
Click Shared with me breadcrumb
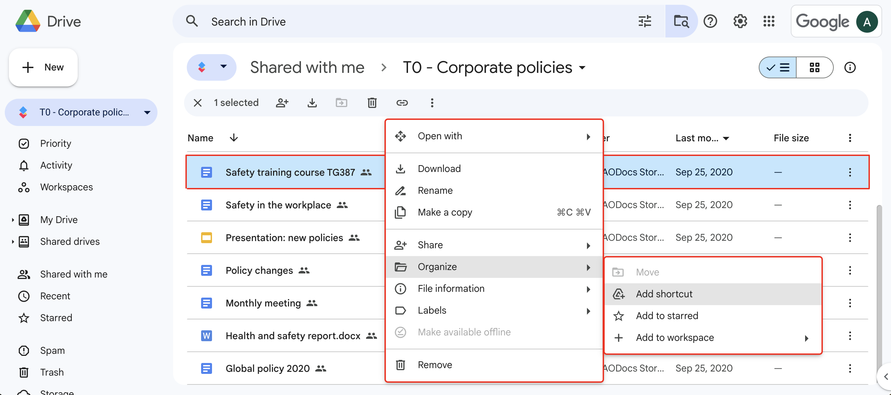(307, 67)
